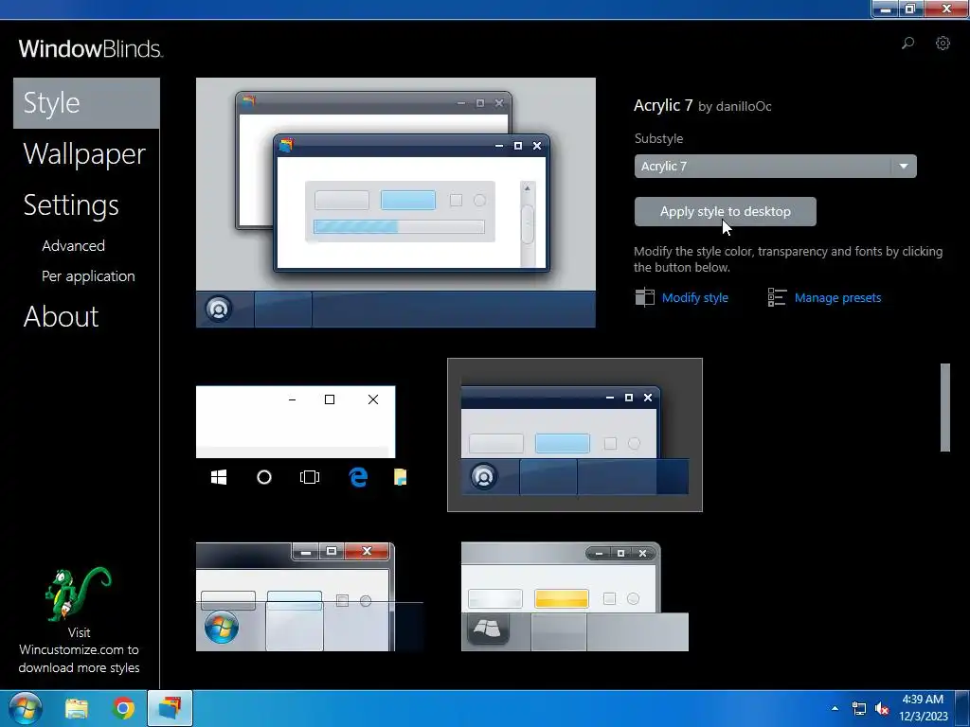The height and width of the screenshot is (727, 970).
Task: Click the WindowBlinds logo
Action: click(x=90, y=49)
